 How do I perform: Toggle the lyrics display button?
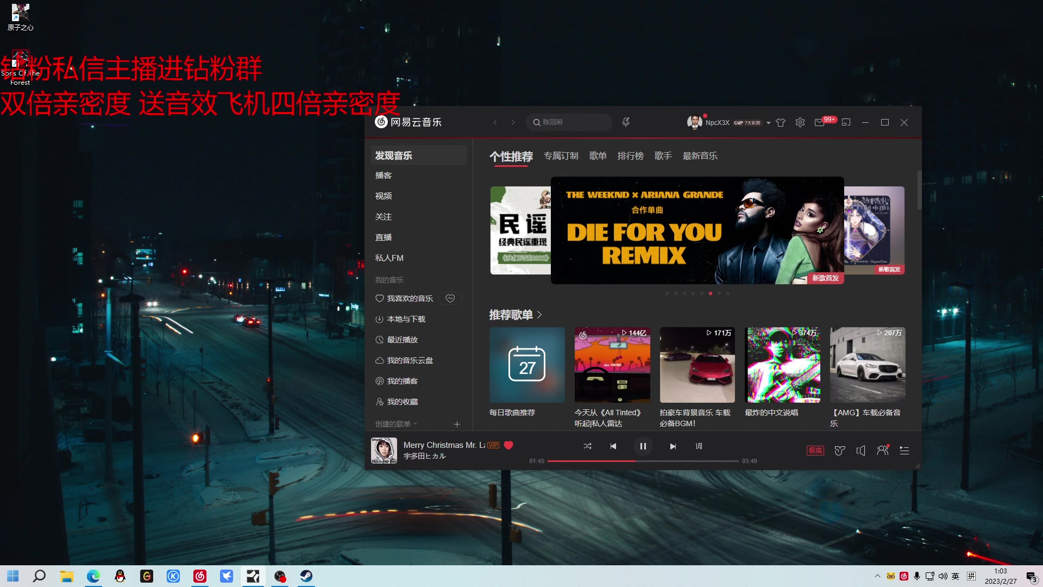[699, 446]
